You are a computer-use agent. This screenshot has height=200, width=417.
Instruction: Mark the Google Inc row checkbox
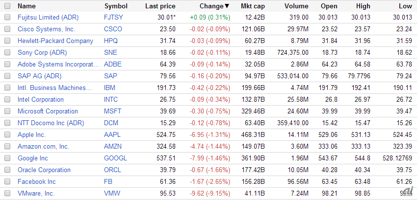coord(7,158)
